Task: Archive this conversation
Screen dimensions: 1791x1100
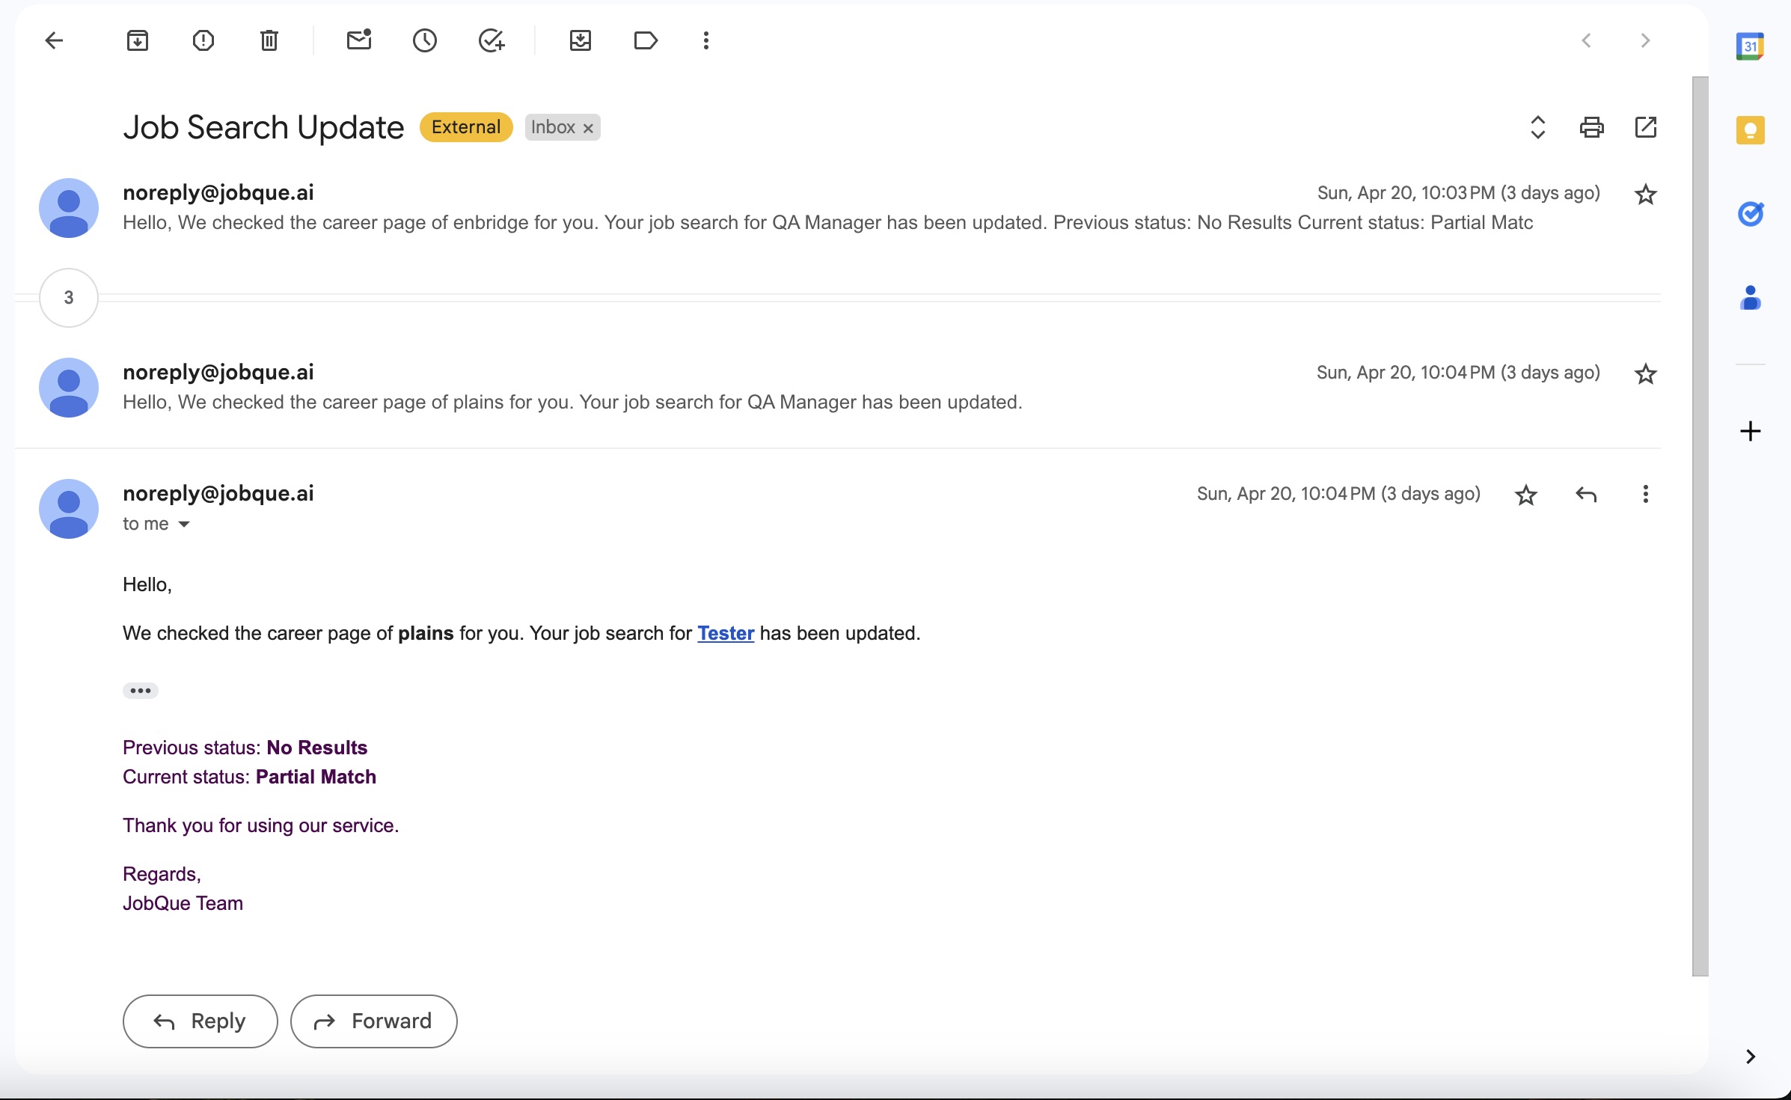Action: (138, 40)
